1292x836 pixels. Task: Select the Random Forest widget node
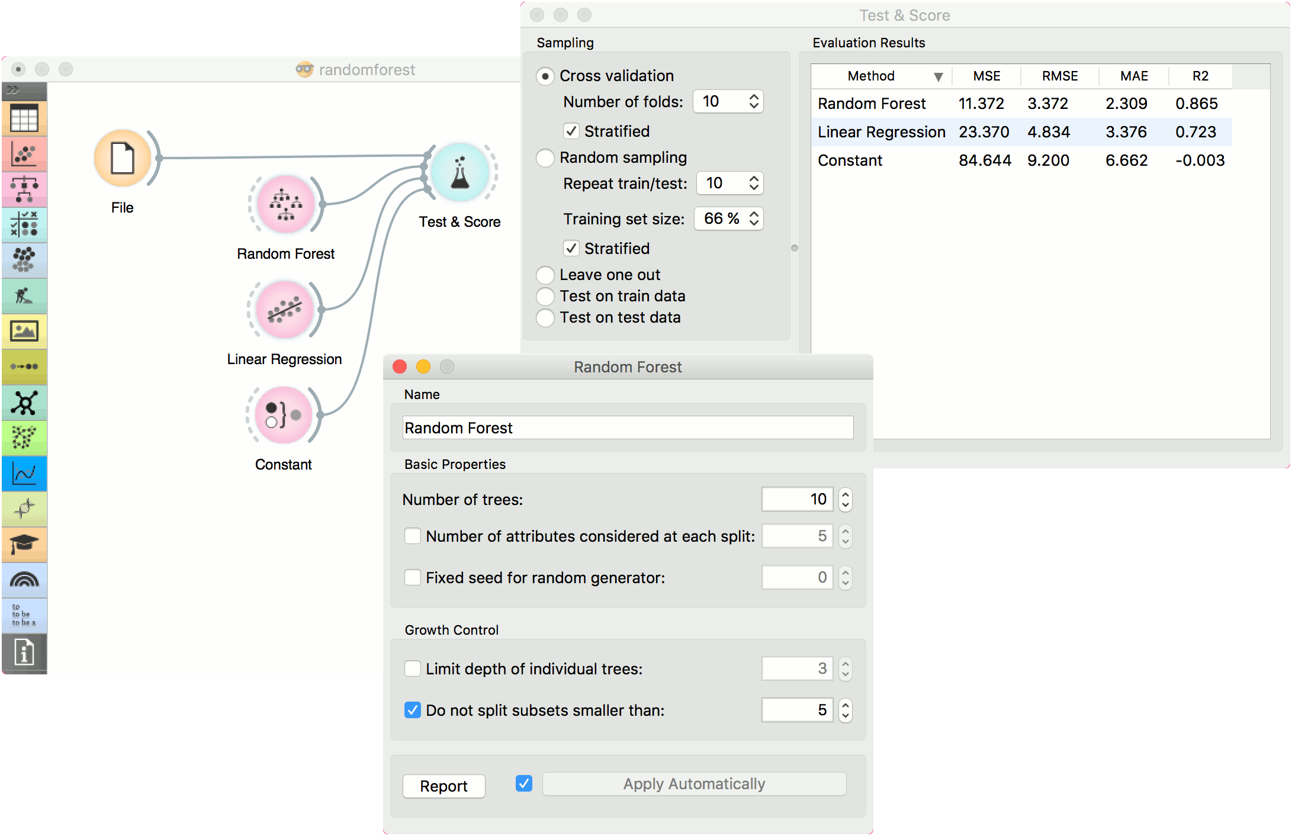pos(285,204)
